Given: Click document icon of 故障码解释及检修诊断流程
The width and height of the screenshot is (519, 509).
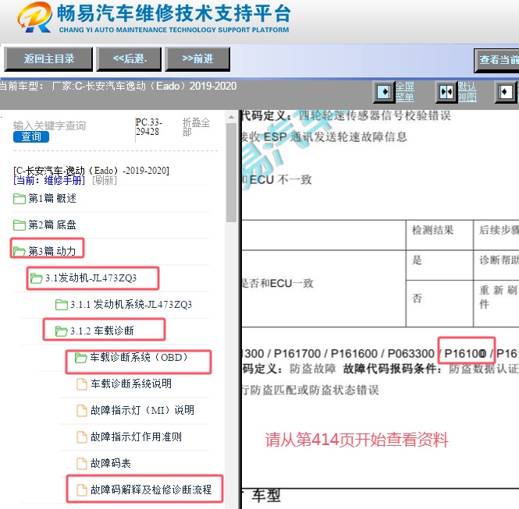Looking at the screenshot, I should point(82,490).
